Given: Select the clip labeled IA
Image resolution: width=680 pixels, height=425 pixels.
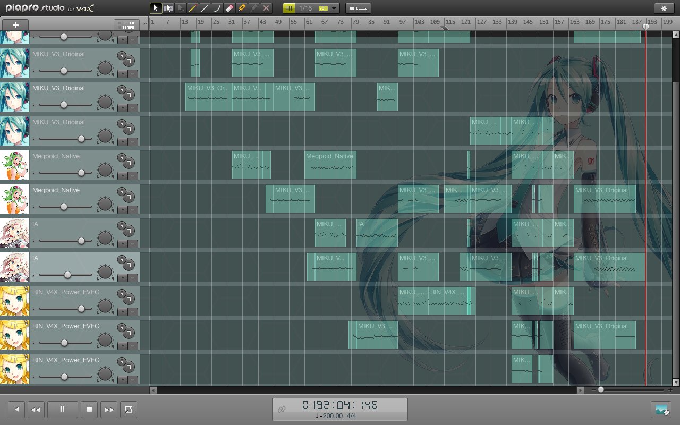Looking at the screenshot, I should [x=377, y=233].
